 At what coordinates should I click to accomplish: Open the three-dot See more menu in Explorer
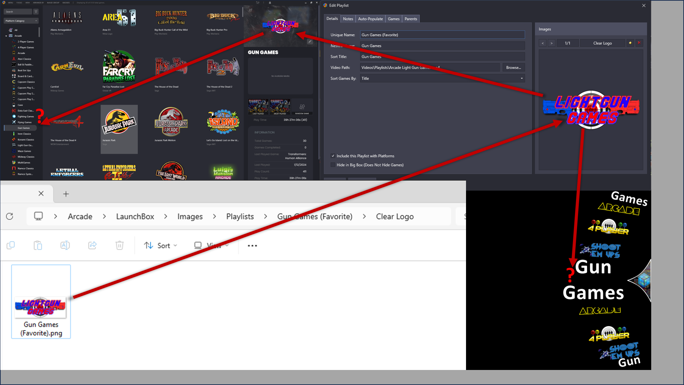252,246
